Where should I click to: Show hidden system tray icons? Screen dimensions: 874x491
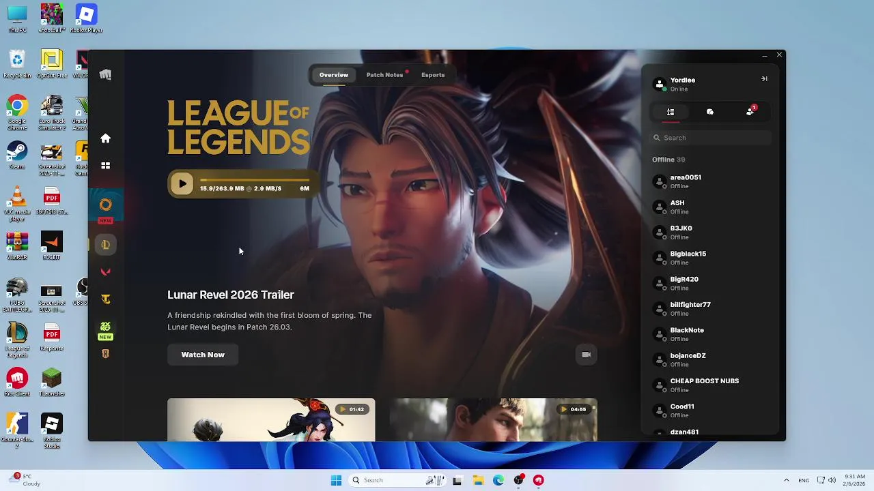(786, 480)
